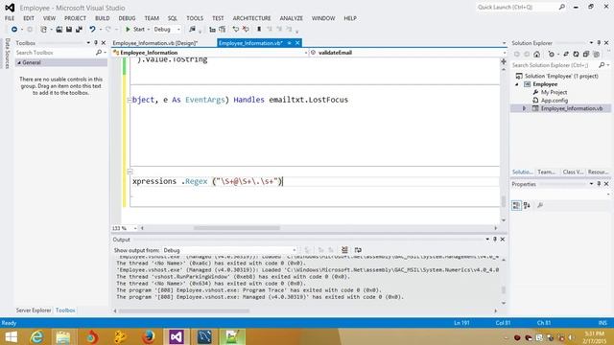This screenshot has width=614, height=345.
Task: Toggle auto-hide pin on Output panel
Action: (x=495, y=239)
